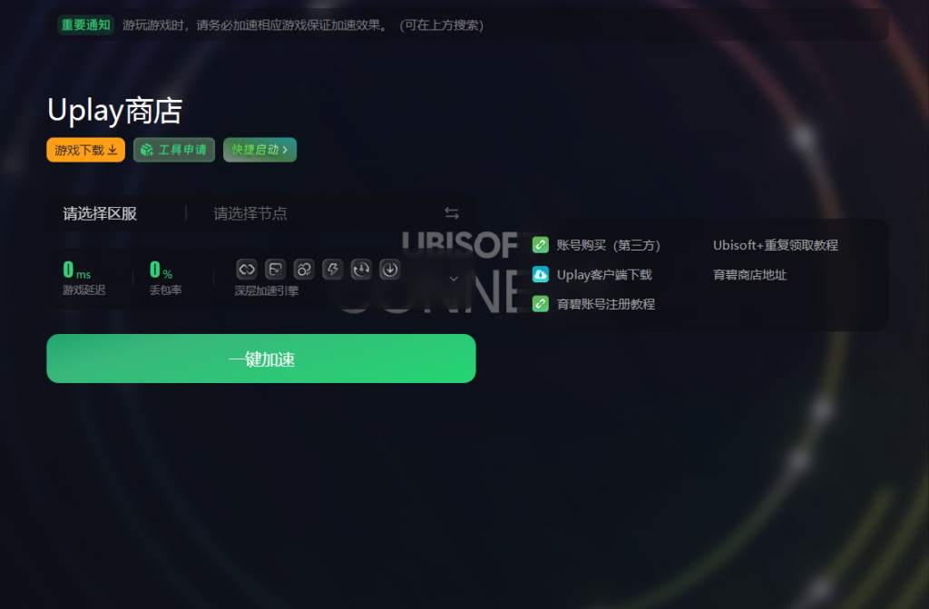Image resolution: width=929 pixels, height=609 pixels.
Task: Click the green link icon beside 育碧账号注册教程
Action: (x=541, y=304)
